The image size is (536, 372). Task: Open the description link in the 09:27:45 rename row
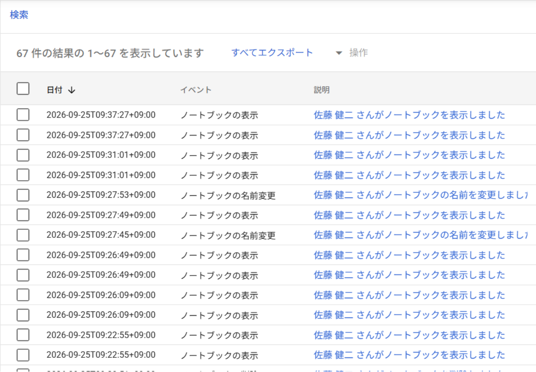pos(420,235)
